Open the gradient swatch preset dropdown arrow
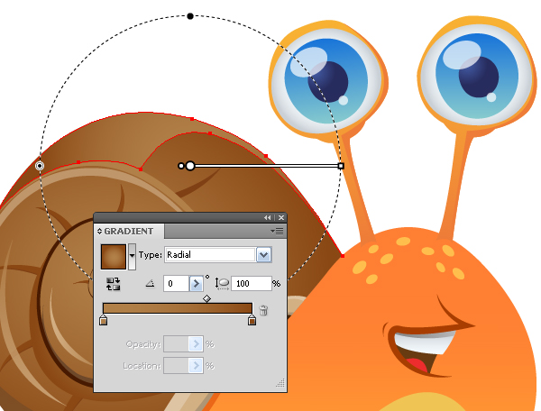541x411 pixels. click(132, 257)
